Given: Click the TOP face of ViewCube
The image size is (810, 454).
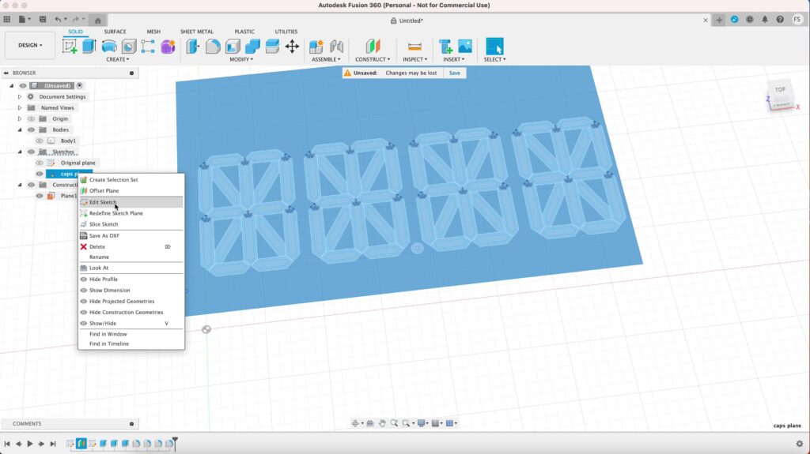Looking at the screenshot, I should pyautogui.click(x=780, y=90).
